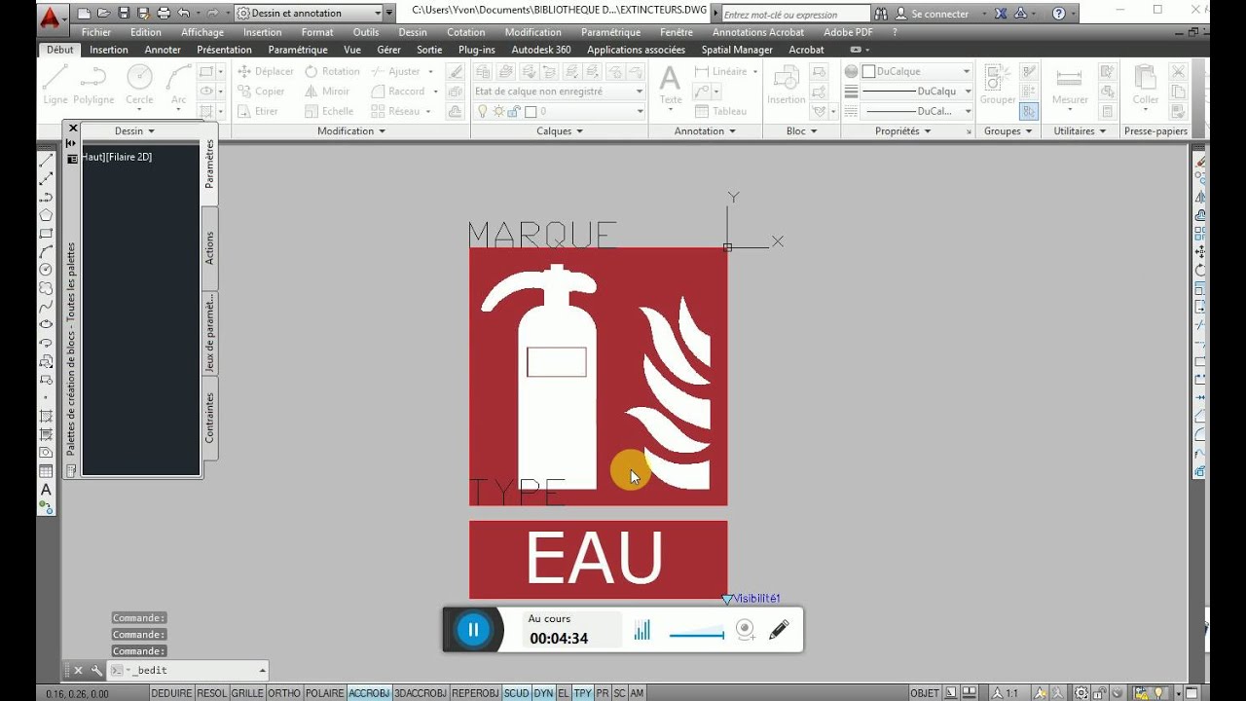Click the Grouper tool
Image resolution: width=1246 pixels, height=701 pixels.
(x=998, y=86)
